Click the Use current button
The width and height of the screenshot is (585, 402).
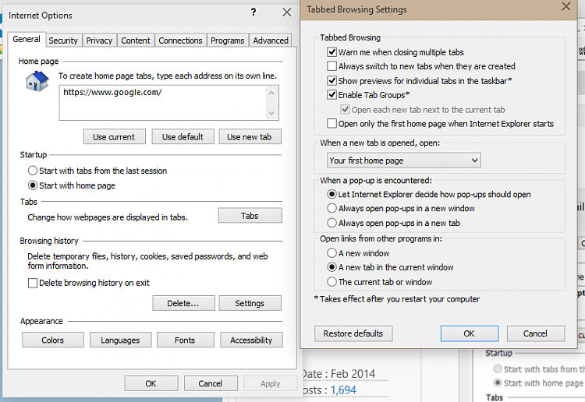(x=114, y=137)
